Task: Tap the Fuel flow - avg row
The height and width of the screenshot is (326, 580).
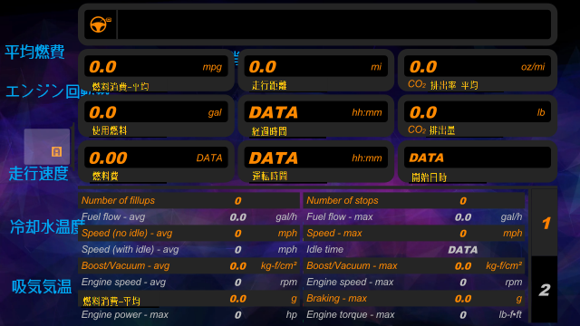Action: 189,217
